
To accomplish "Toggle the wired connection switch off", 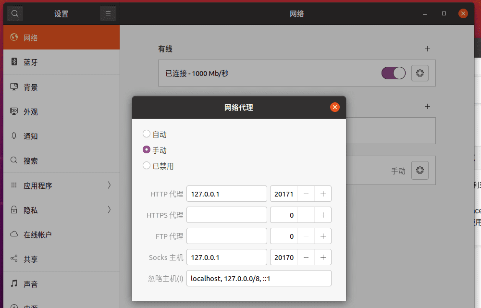I will (x=393, y=73).
